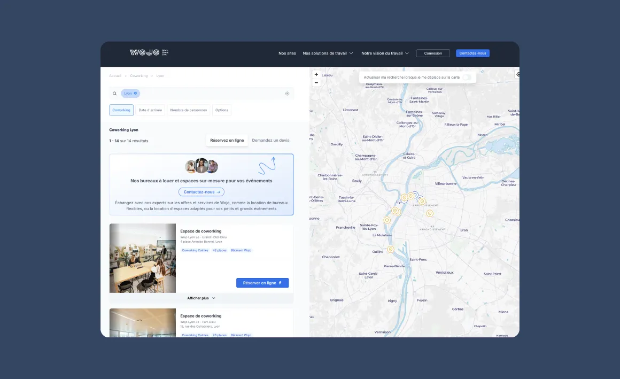The height and width of the screenshot is (379, 620).
Task: Expand the Nos solutions de travail menu
Action: click(x=328, y=53)
